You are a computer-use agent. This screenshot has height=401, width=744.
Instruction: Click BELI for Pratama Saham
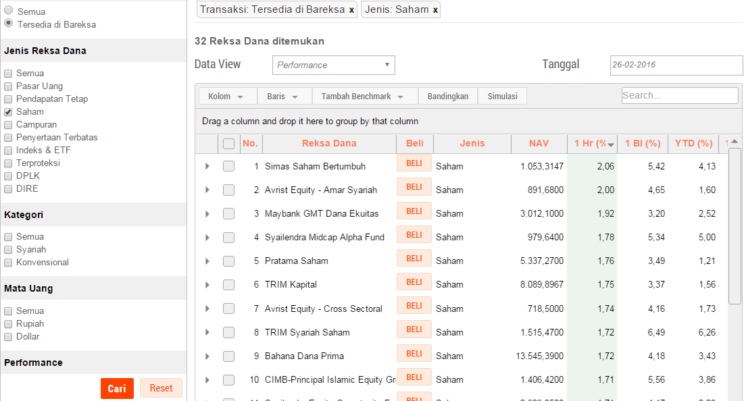(414, 259)
